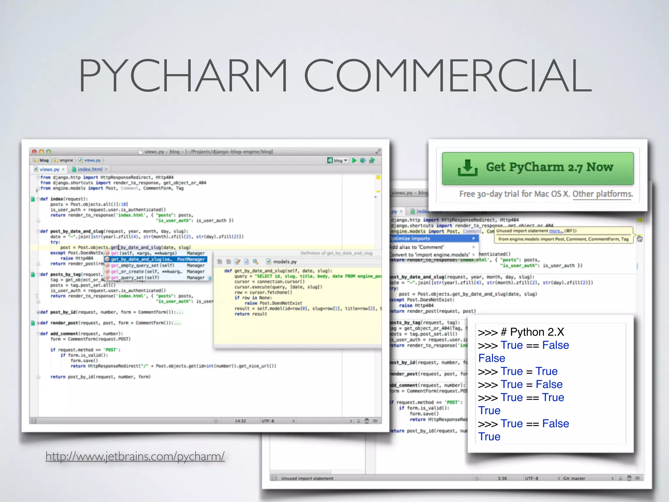669x502 pixels.
Task: Click the memory indicator icon at front status bar end
Action: [375, 421]
